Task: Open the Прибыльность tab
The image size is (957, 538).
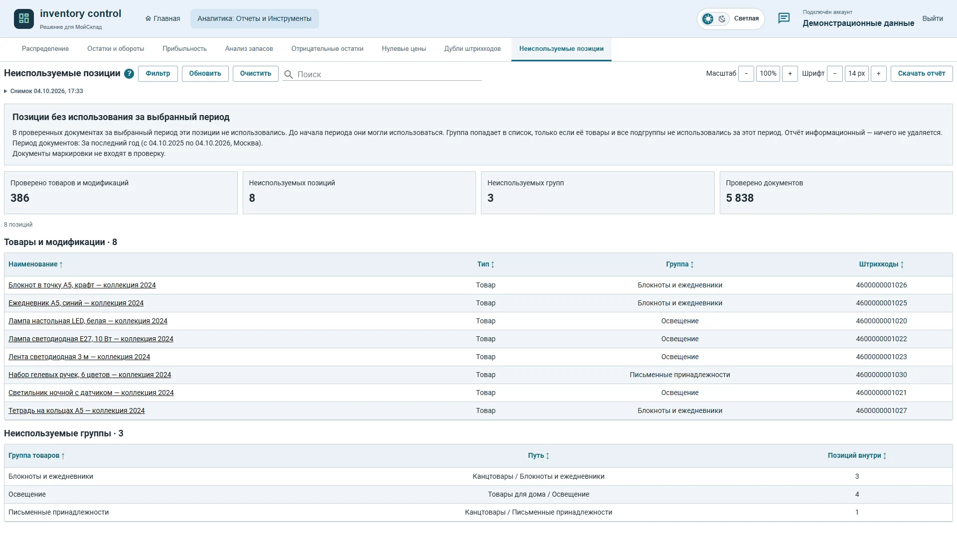Action: click(x=184, y=49)
